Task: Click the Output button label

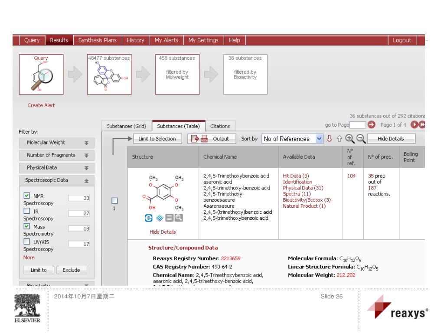Action: (x=221, y=139)
